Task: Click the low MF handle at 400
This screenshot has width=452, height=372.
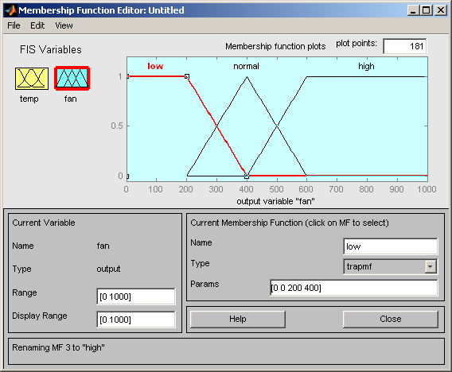Action: [247, 176]
